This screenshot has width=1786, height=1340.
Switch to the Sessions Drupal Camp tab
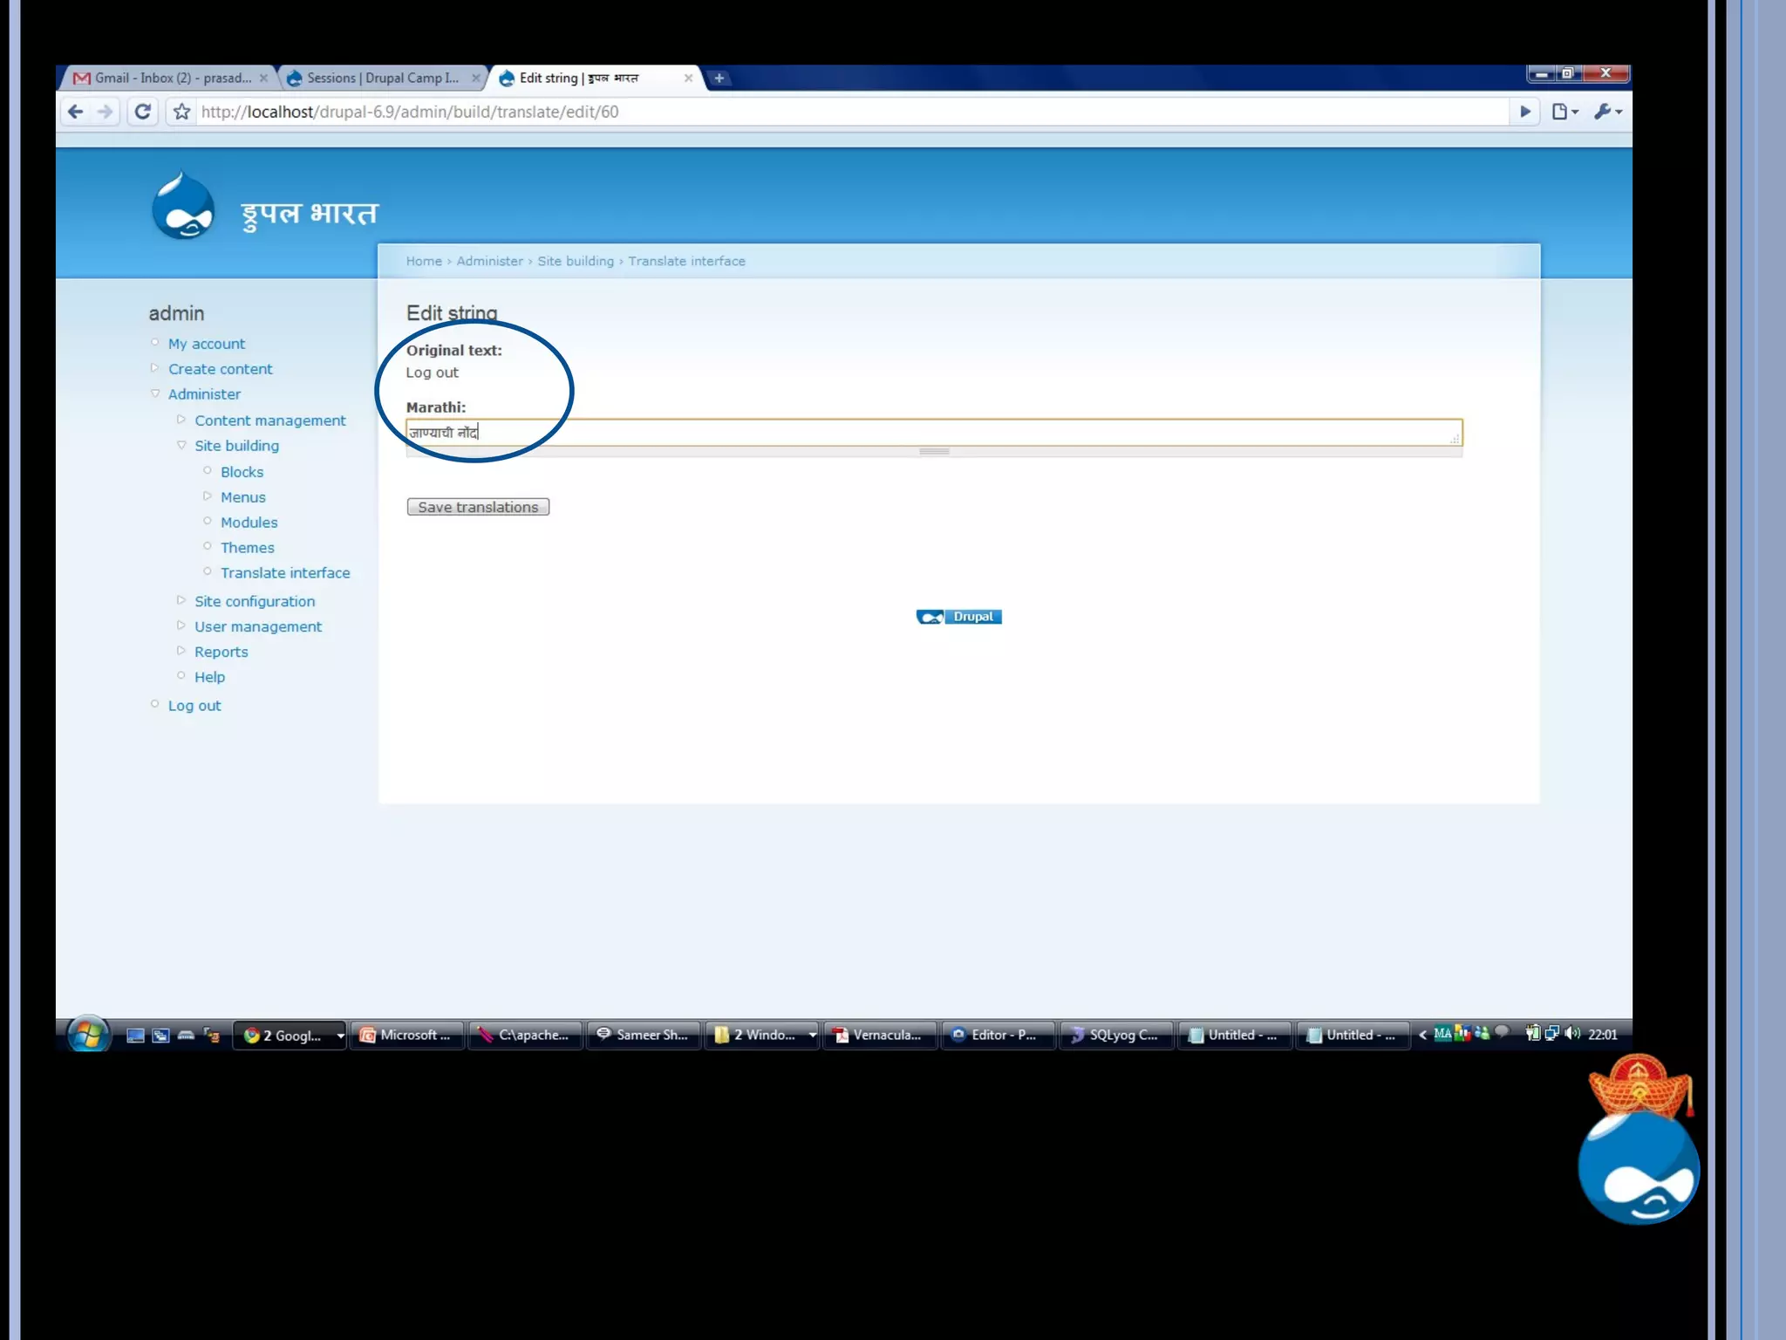coord(381,79)
